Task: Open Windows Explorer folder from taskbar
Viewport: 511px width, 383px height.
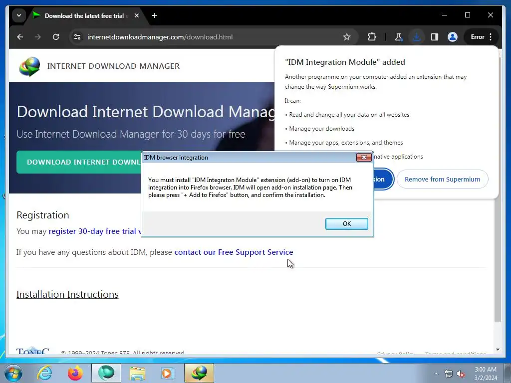Action: click(137, 373)
